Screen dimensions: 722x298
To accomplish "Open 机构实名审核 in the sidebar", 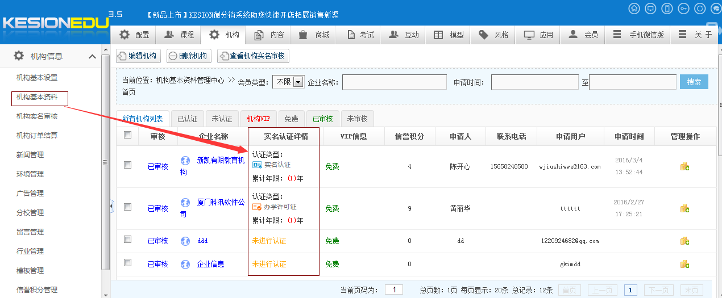I will 37,116.
